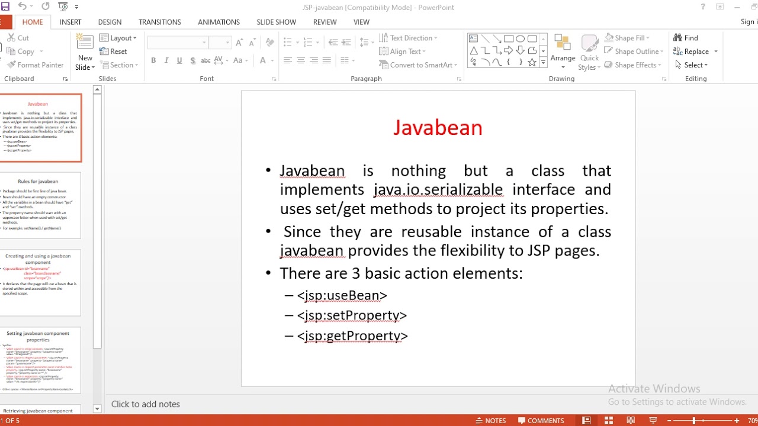Open the Shape Fill dropdown
The image size is (758, 426).
click(628, 38)
